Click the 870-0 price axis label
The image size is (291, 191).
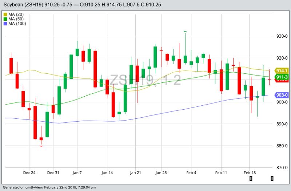(282, 168)
